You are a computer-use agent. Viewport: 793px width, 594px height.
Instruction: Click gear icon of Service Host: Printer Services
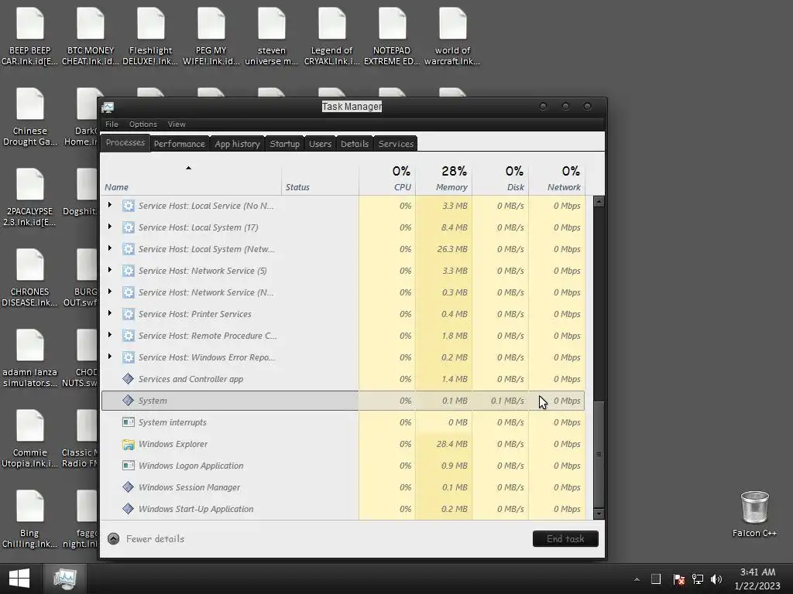(x=129, y=314)
